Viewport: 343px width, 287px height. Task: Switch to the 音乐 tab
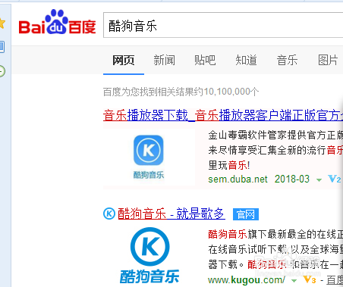click(x=287, y=61)
